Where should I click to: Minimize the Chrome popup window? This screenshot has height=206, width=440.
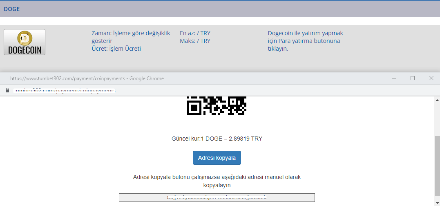click(394, 78)
